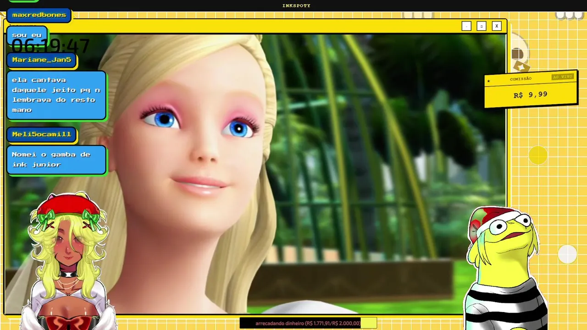The width and height of the screenshot is (587, 330).
Task: Click message 'Nomei o gamba de ink junior'
Action: [x=56, y=159]
